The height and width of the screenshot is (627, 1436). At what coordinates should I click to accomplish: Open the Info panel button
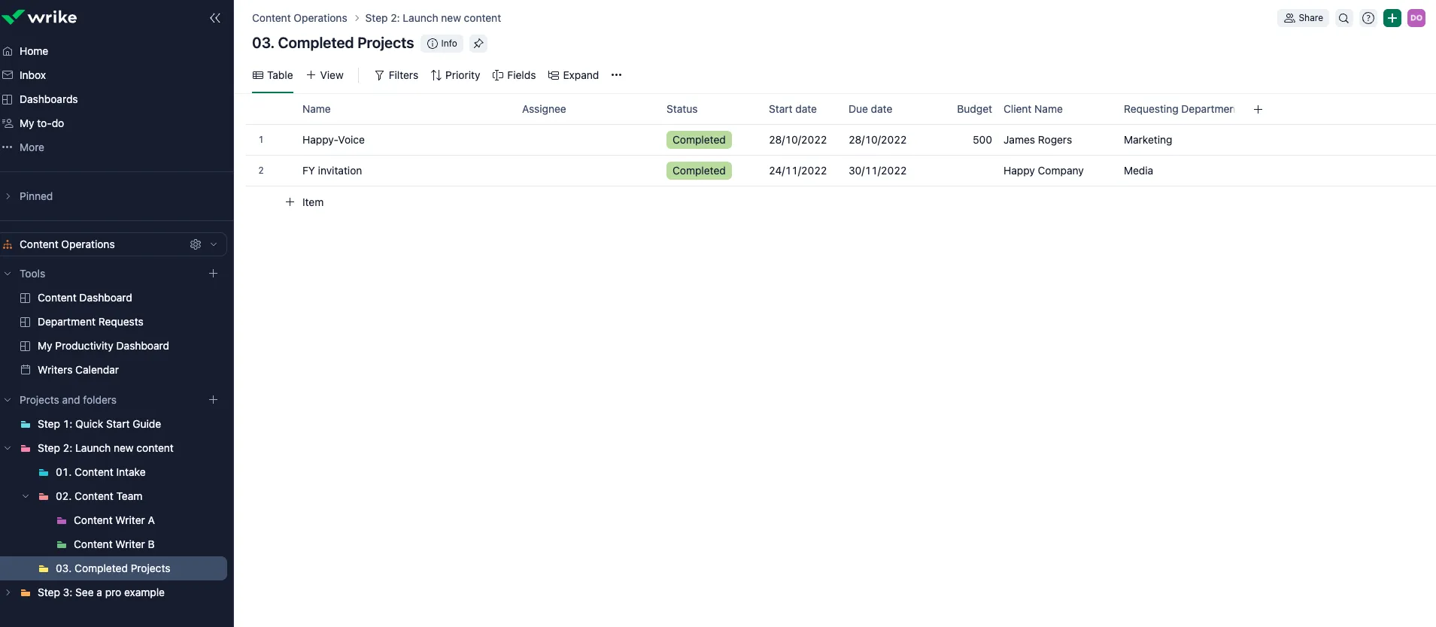coord(442,44)
